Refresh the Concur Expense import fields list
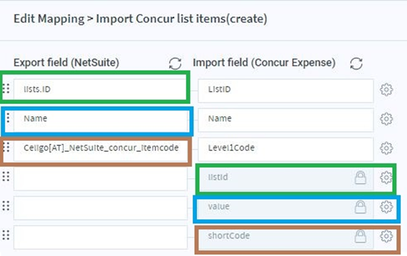This screenshot has height=256, width=407. click(356, 63)
